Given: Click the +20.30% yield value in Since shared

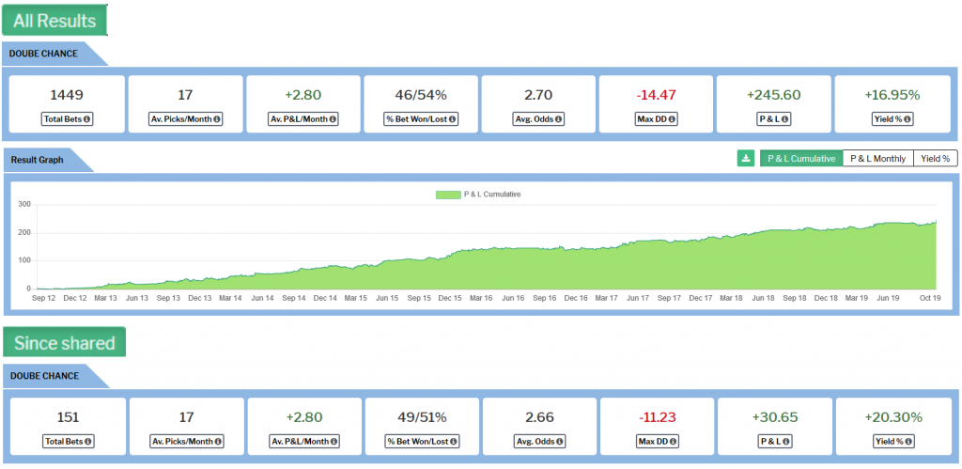Looking at the screenshot, I should tap(892, 416).
